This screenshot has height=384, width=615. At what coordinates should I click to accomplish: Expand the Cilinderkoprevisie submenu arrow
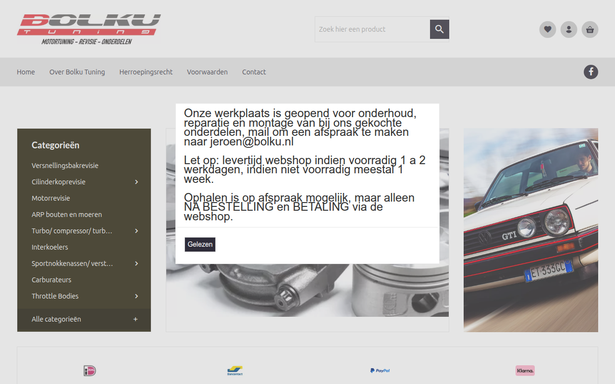(136, 182)
